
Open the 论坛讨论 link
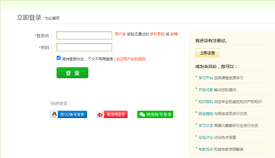(206, 137)
